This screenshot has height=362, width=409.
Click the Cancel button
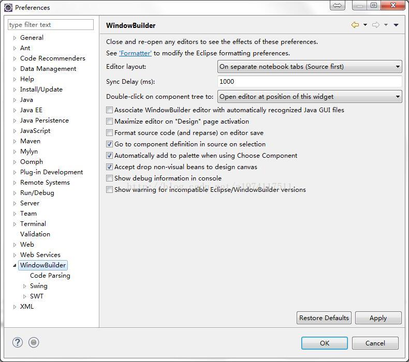coord(375,343)
